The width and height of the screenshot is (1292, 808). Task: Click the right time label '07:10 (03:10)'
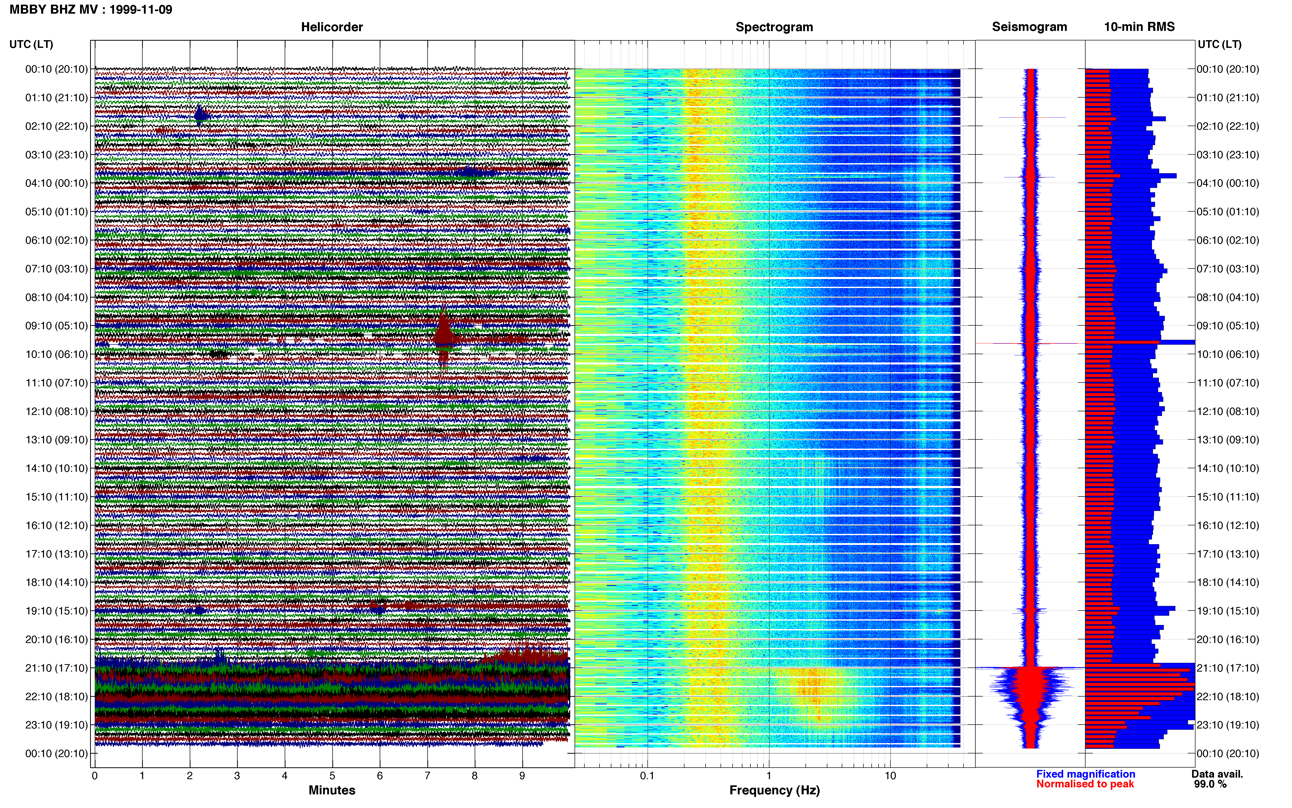1228,269
